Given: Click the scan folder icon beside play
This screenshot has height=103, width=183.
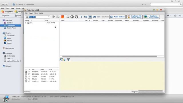Looking at the screenshot, I should coord(58,17).
